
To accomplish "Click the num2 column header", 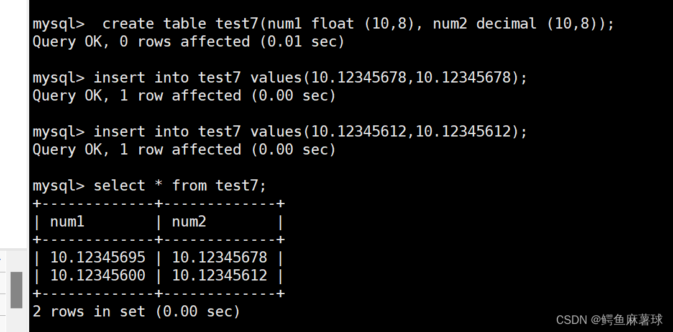I will [189, 222].
